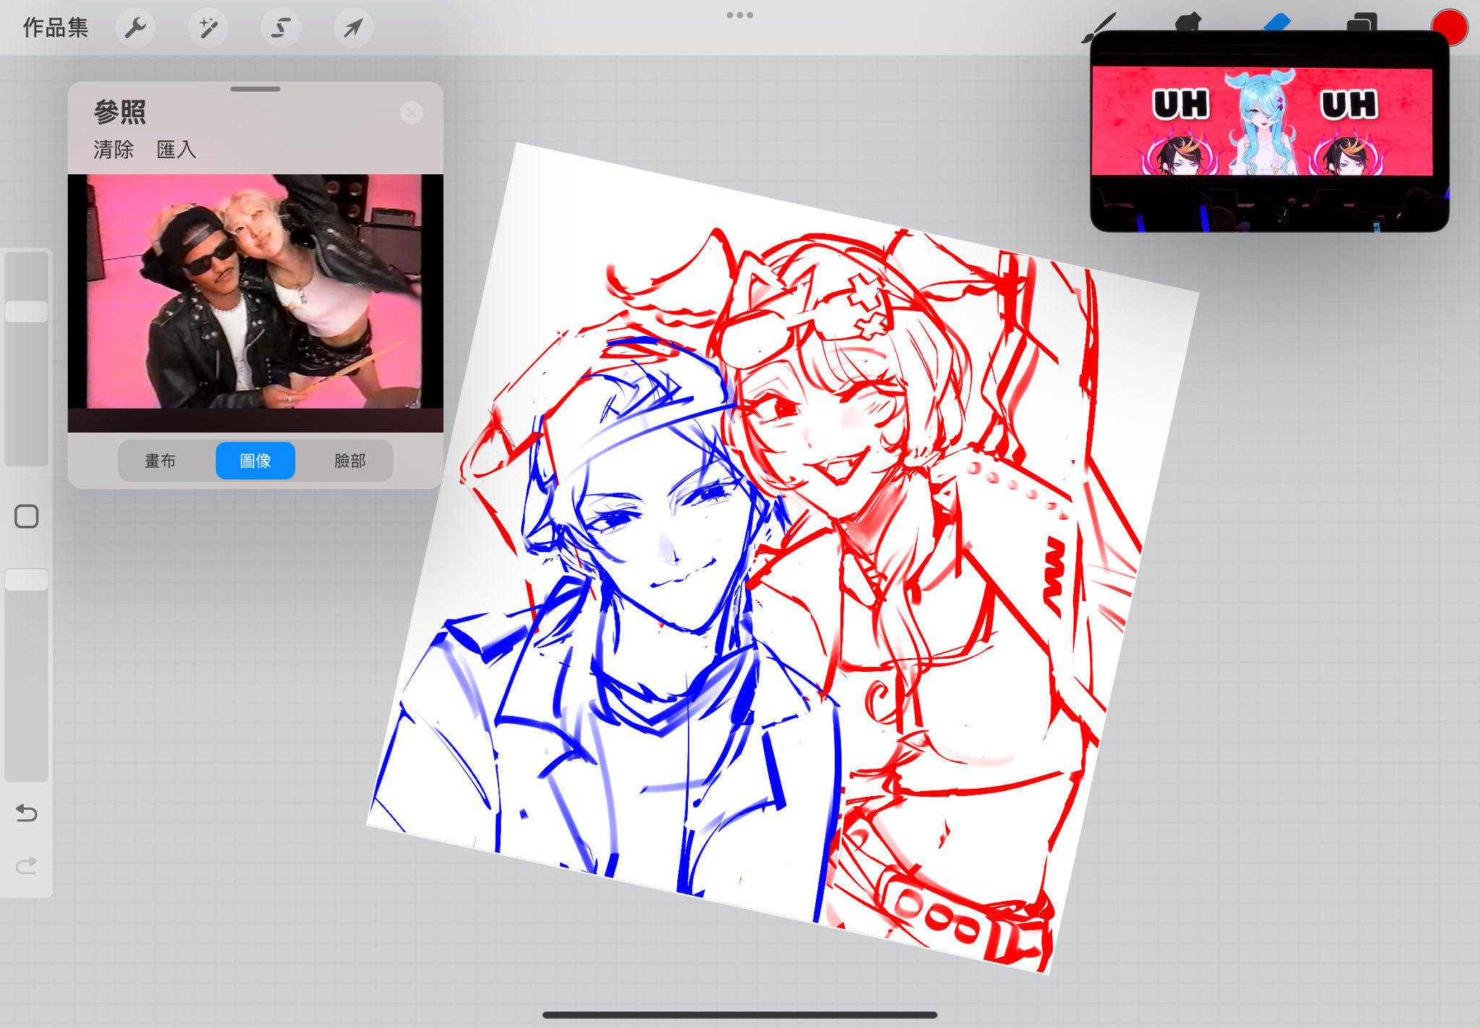Image resolution: width=1480 pixels, height=1028 pixels.
Task: Click the brush opacity slider handle
Action: click(x=27, y=579)
